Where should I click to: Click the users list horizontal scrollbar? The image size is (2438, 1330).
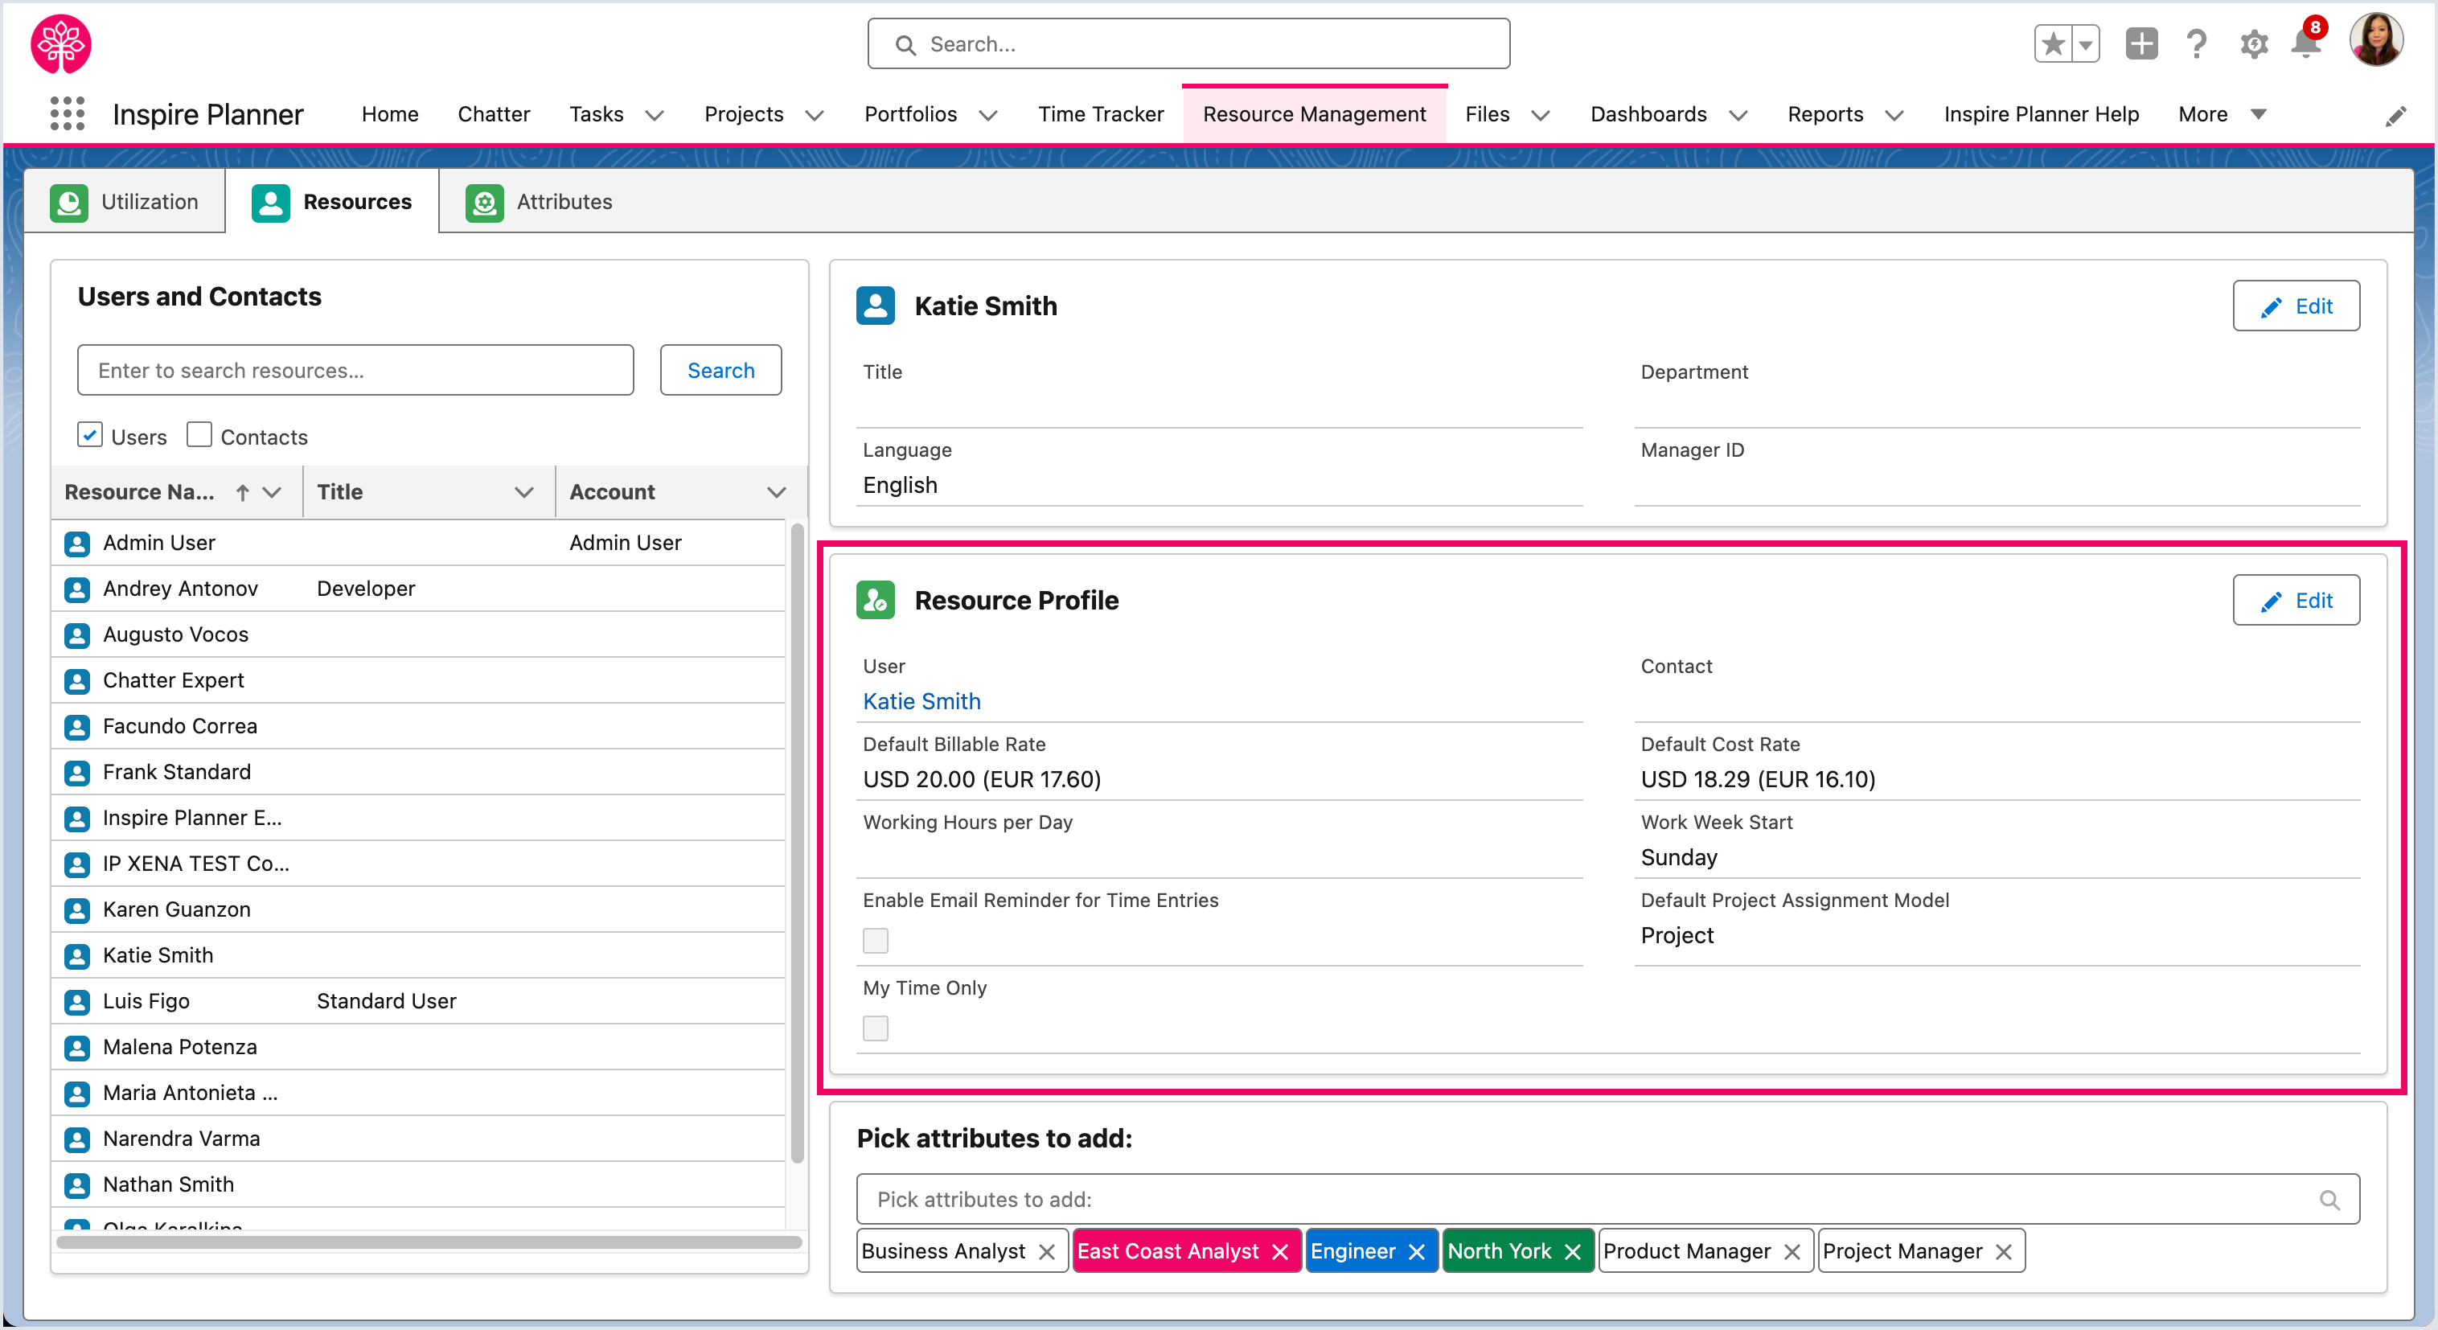(429, 1242)
